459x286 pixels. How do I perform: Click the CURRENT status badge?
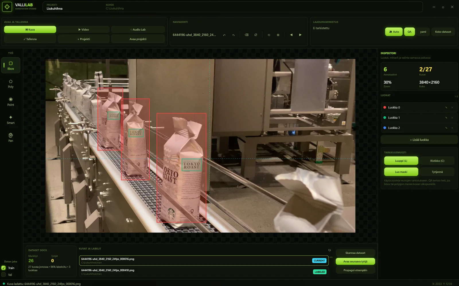pyautogui.click(x=319, y=261)
